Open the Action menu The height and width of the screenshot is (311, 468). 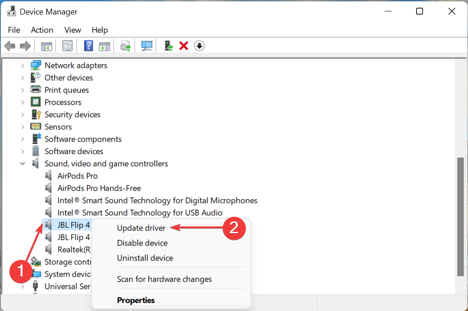click(x=42, y=30)
